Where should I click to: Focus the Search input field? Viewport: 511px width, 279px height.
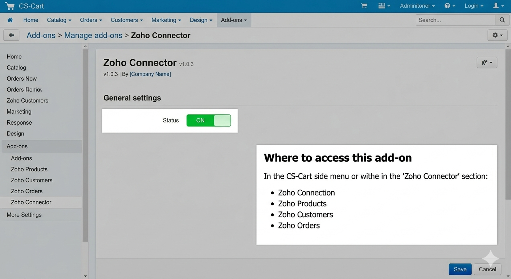tap(455, 20)
